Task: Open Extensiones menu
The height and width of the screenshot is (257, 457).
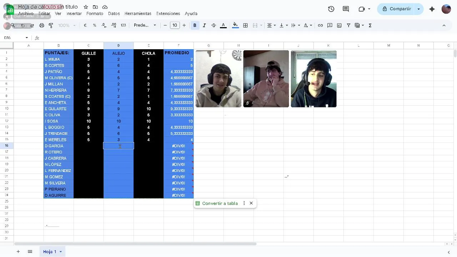Action: pyautogui.click(x=168, y=14)
